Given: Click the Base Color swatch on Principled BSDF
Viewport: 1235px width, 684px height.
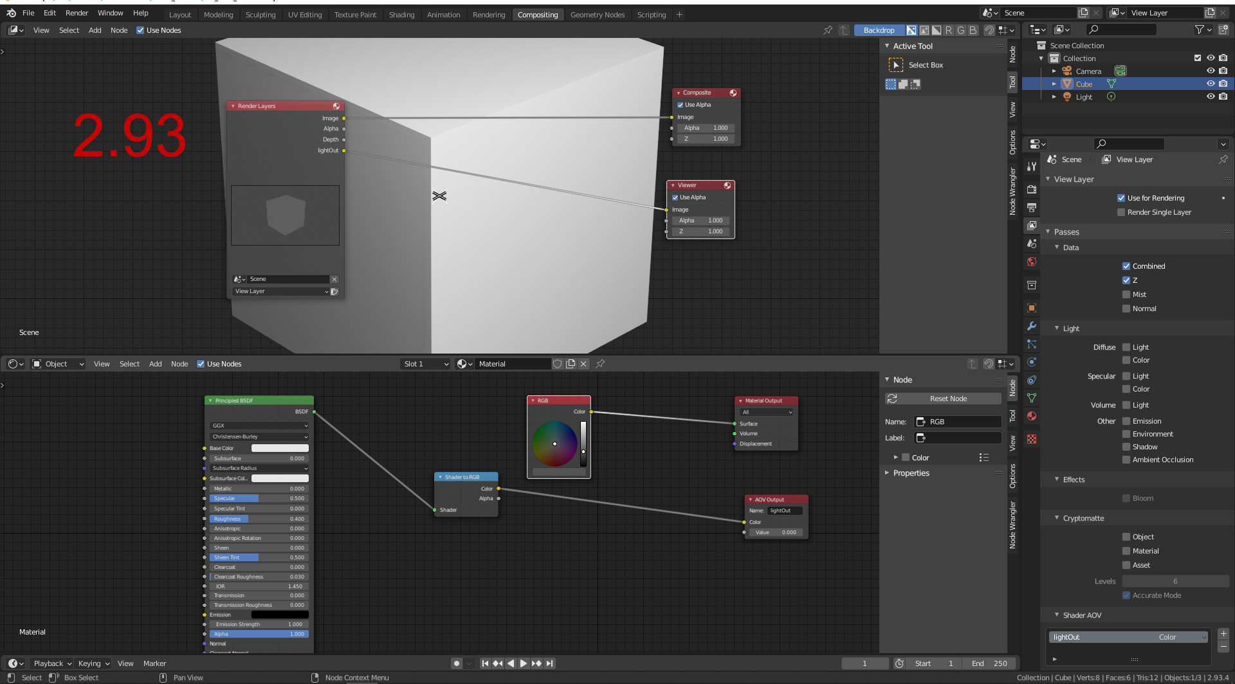Looking at the screenshot, I should (x=280, y=448).
